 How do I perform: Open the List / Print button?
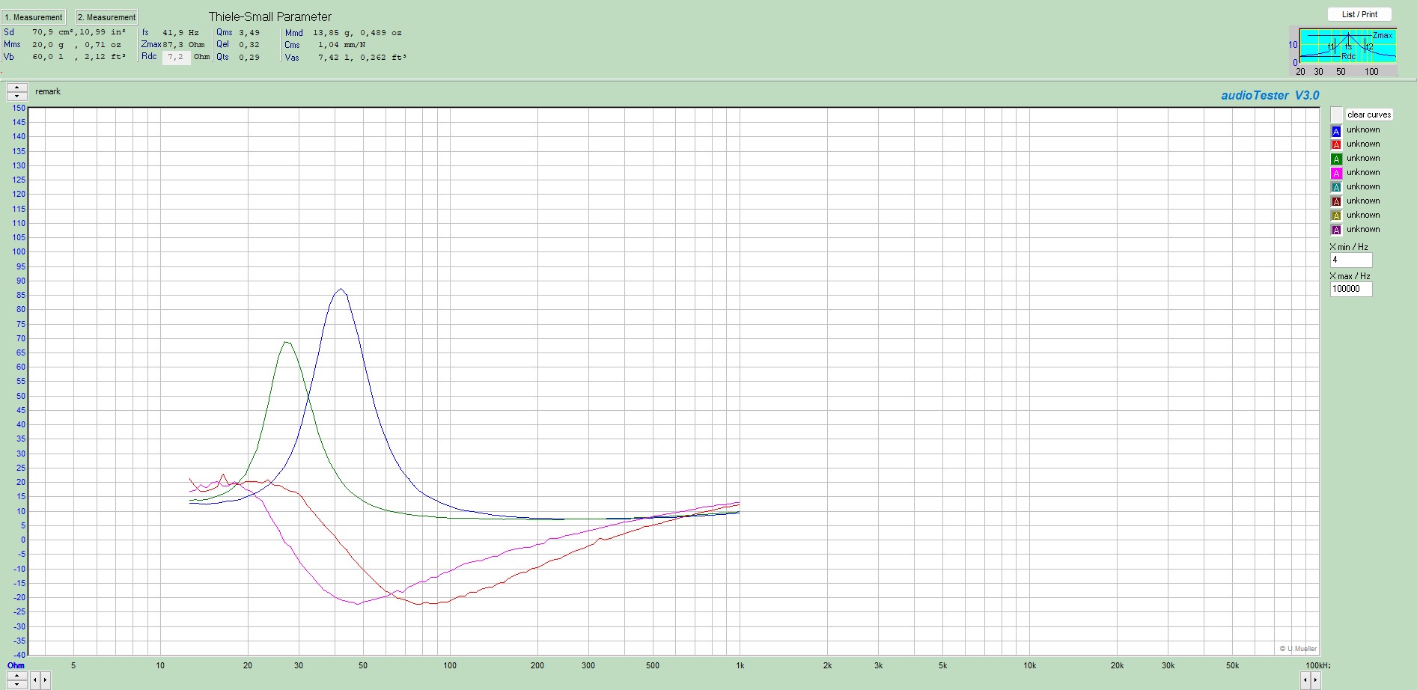pos(1359,14)
